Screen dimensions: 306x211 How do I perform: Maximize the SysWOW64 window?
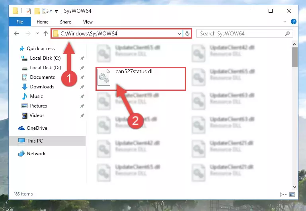[x=271, y=11]
